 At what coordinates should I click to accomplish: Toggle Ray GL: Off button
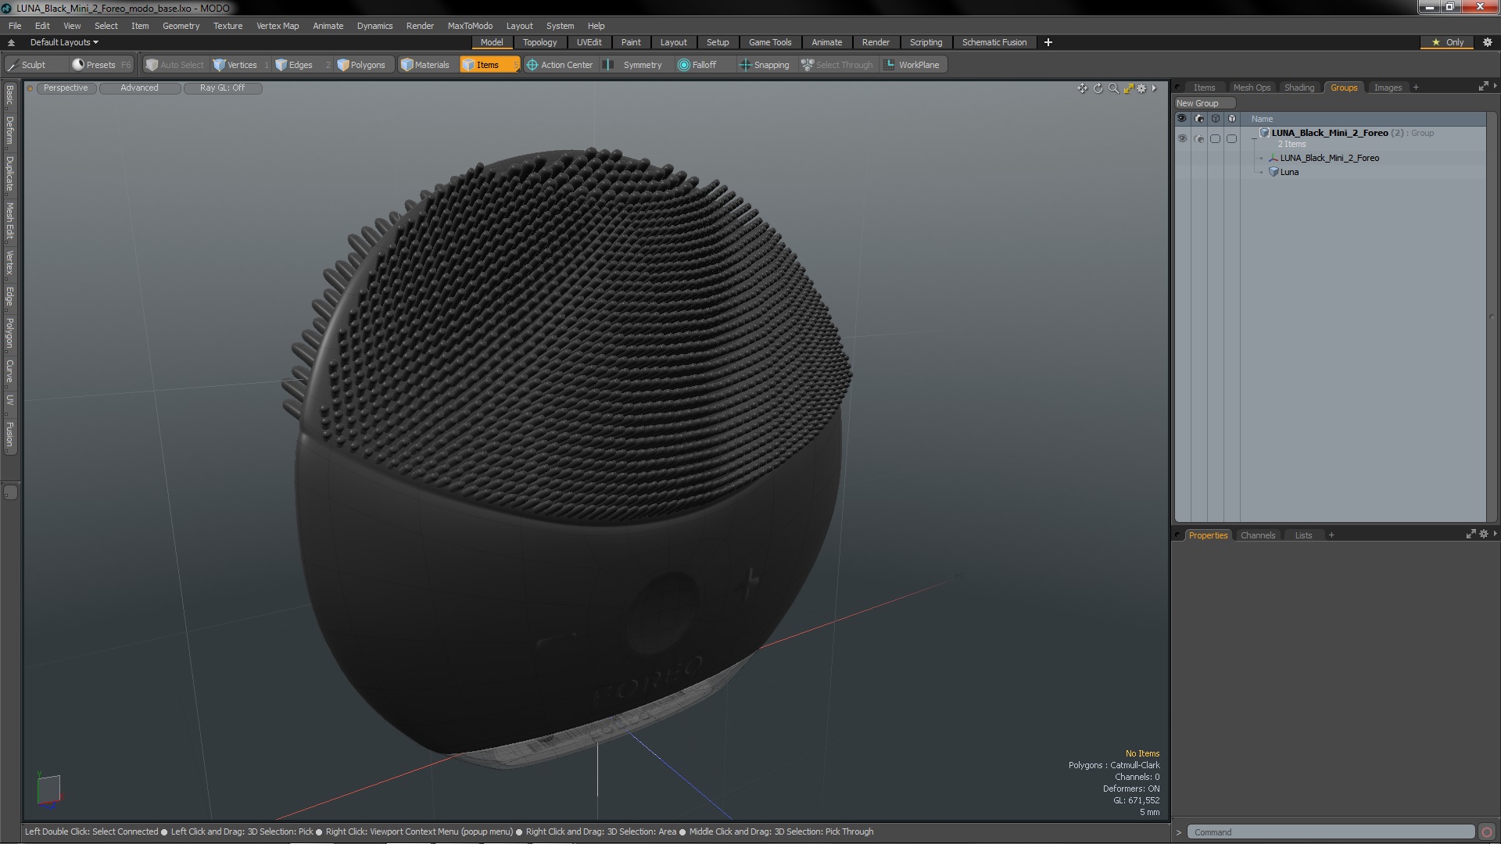click(x=222, y=88)
